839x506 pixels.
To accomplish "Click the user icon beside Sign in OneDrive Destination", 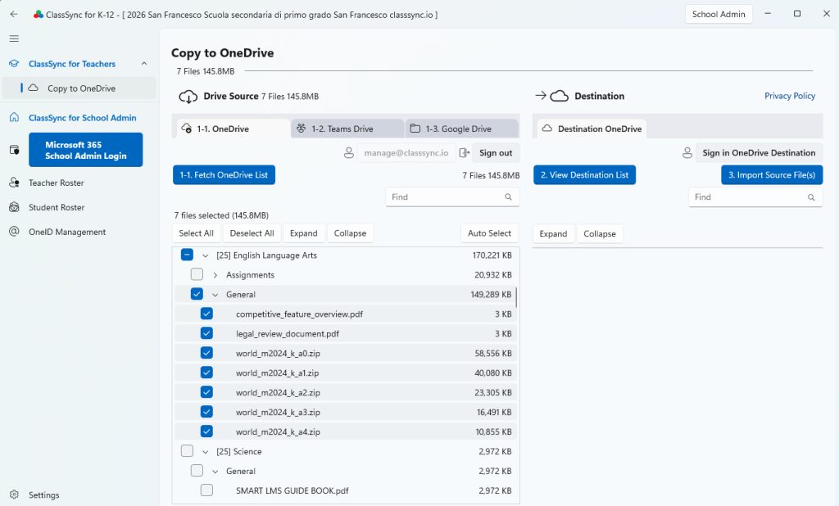I will point(687,153).
